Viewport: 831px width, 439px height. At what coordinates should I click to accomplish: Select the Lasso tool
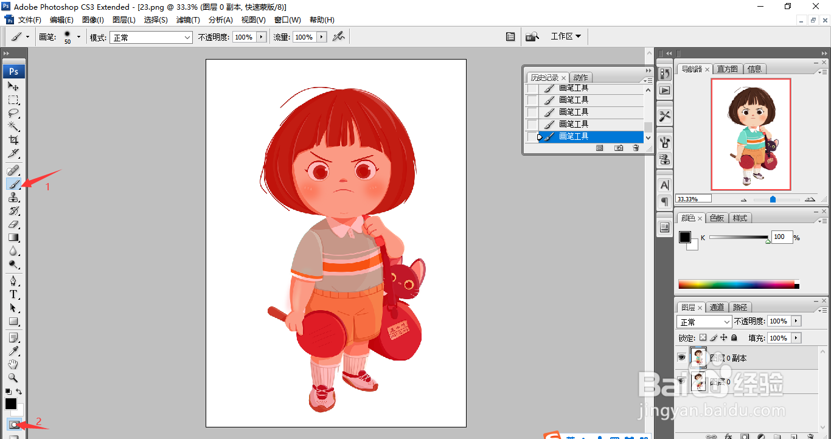(13, 113)
